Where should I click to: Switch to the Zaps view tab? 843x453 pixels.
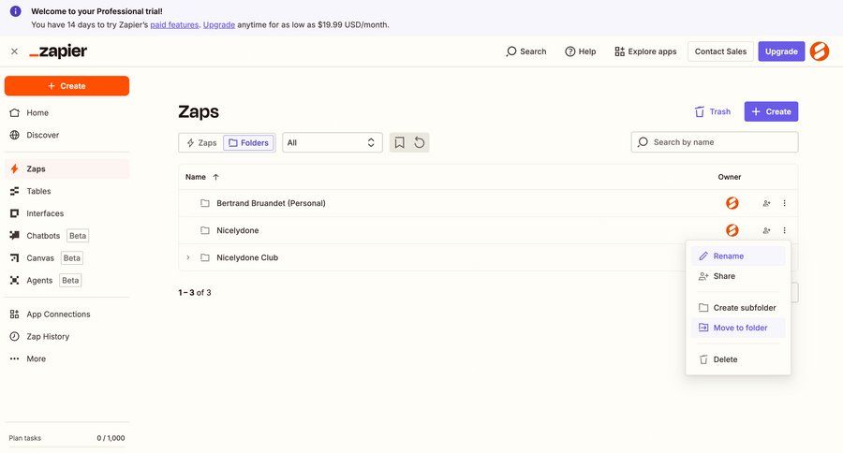(201, 143)
